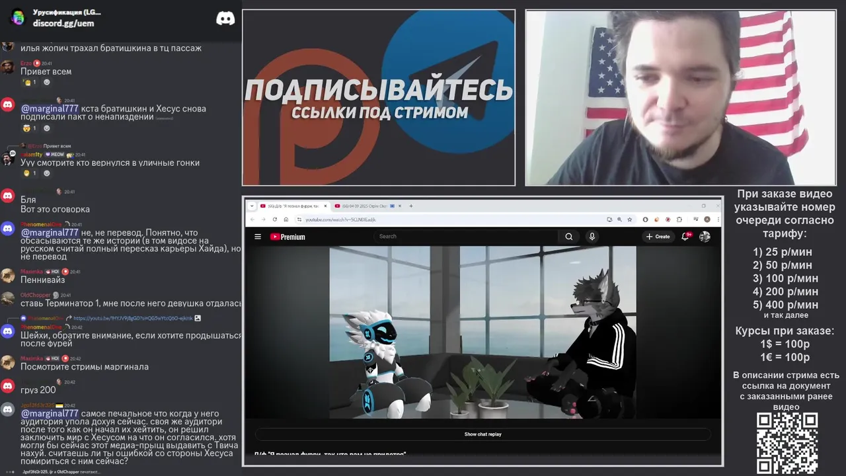Click the YouTube Premium logo
This screenshot has width=846, height=476.
click(288, 237)
